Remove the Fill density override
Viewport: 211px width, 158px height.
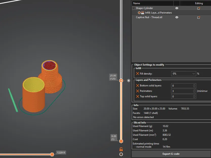point(137,74)
